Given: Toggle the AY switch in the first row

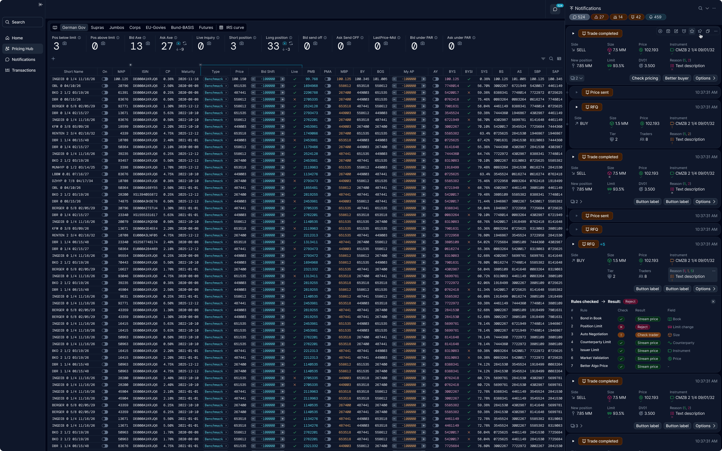Looking at the screenshot, I should tap(435, 79).
